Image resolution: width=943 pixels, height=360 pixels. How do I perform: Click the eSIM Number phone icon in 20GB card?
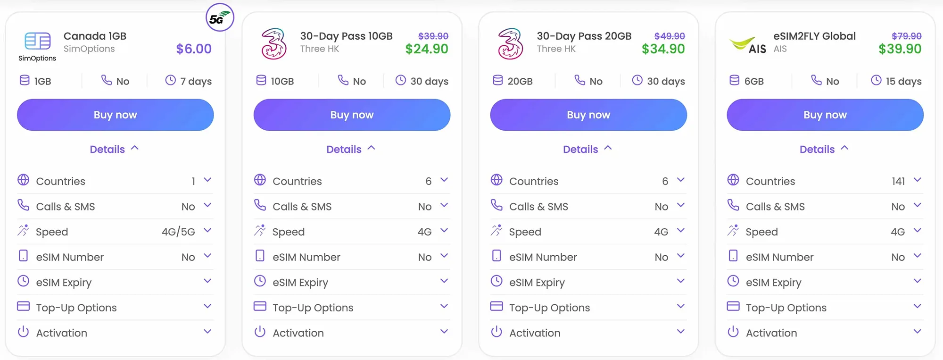[x=496, y=256]
